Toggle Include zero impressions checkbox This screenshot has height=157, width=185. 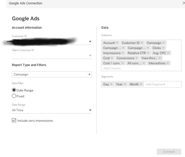[14, 120]
